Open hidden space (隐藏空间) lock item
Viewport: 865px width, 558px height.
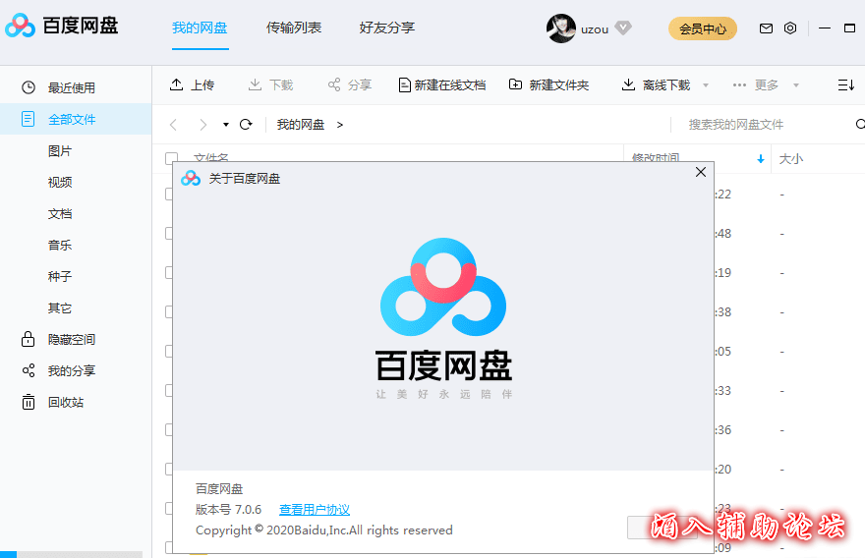click(71, 339)
